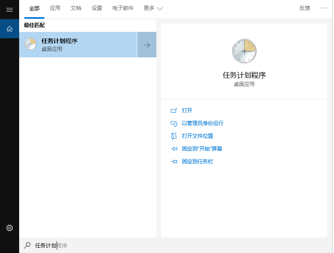Expand the arrow next to the 任务计划程序 result
Screen dimensions: 334x253
pyautogui.click(x=147, y=45)
